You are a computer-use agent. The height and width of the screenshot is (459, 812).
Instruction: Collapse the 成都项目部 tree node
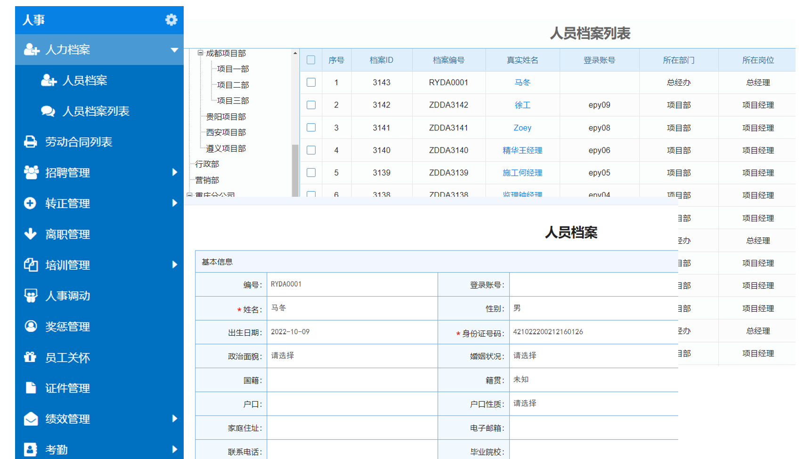point(200,53)
